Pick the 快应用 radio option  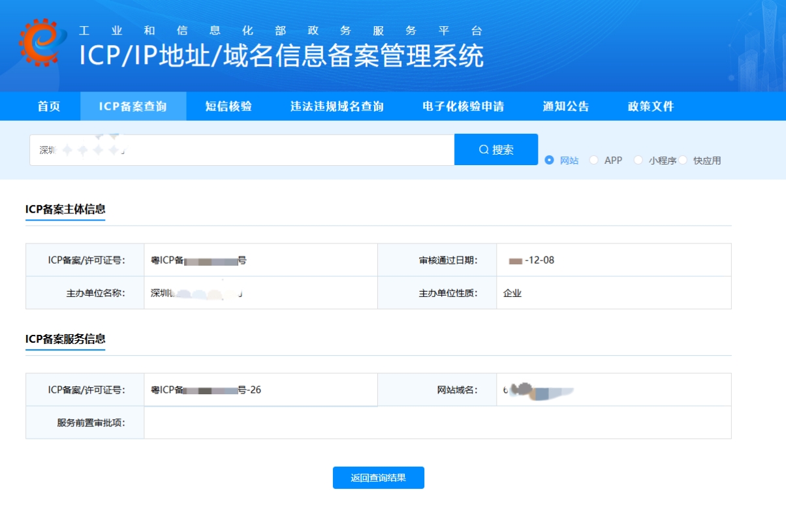683,160
